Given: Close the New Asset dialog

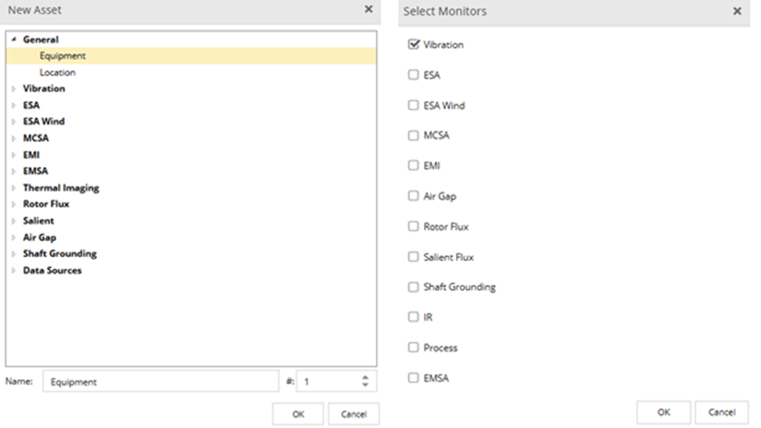Looking at the screenshot, I should click(x=369, y=10).
